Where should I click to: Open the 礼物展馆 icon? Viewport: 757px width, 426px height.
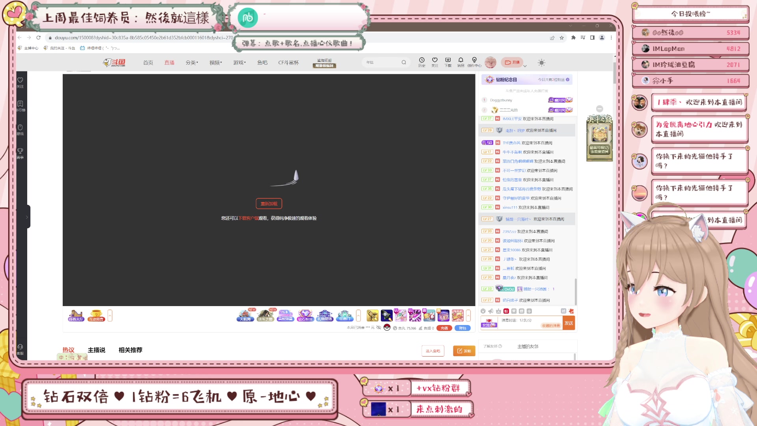(325, 316)
